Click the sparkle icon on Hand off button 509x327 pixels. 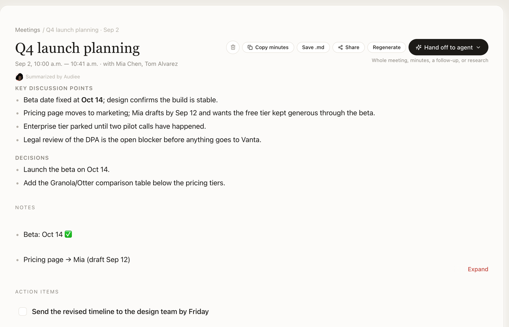(x=419, y=47)
